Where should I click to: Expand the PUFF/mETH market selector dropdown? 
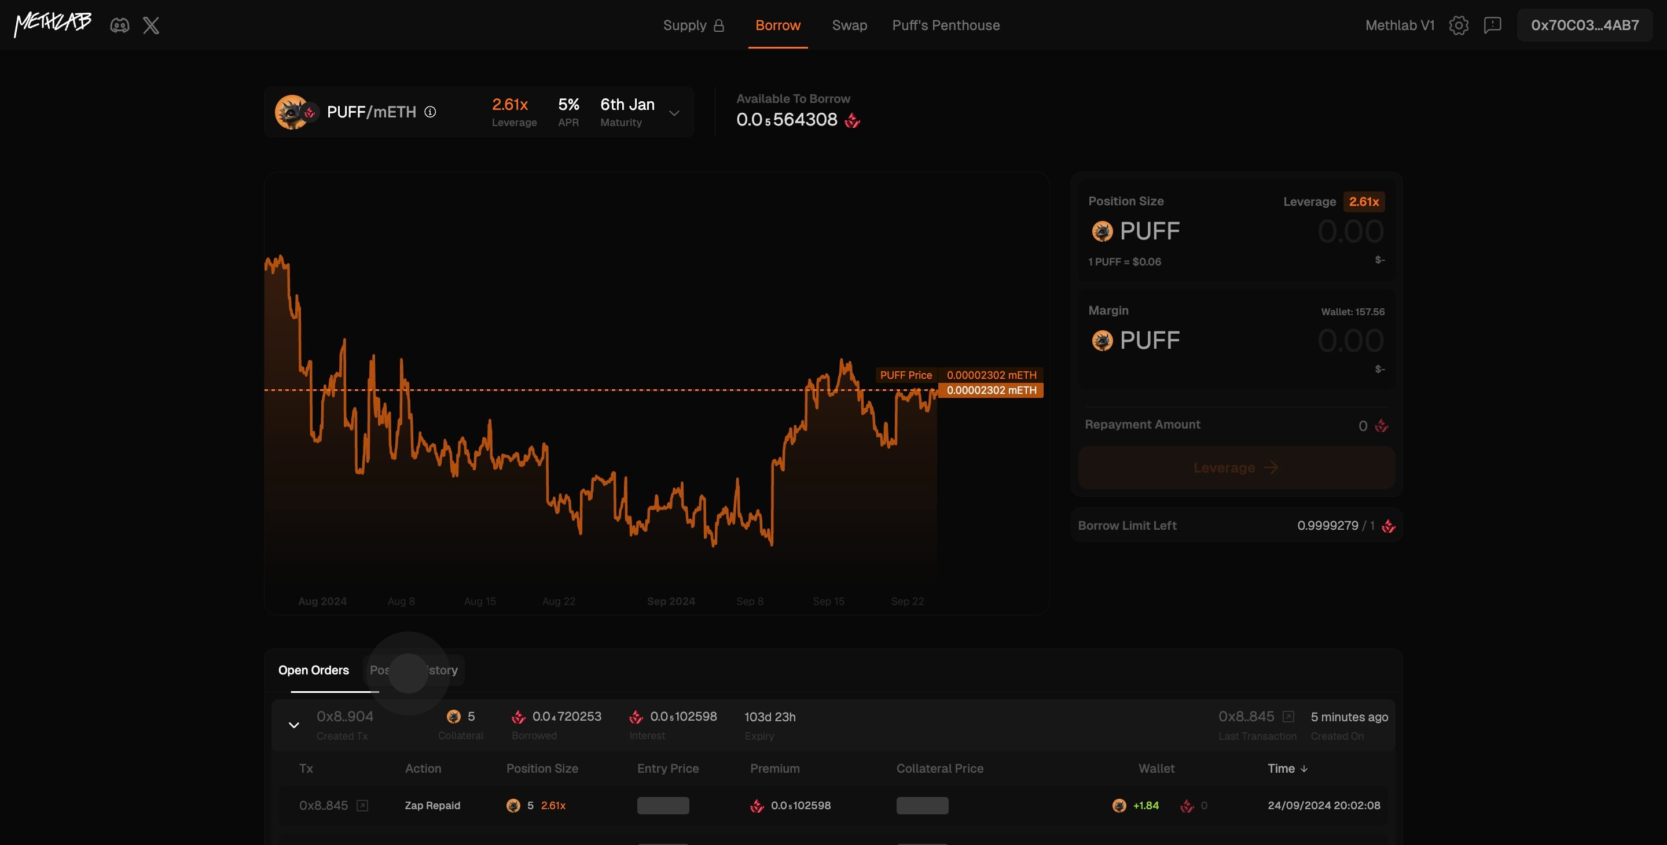tap(674, 113)
